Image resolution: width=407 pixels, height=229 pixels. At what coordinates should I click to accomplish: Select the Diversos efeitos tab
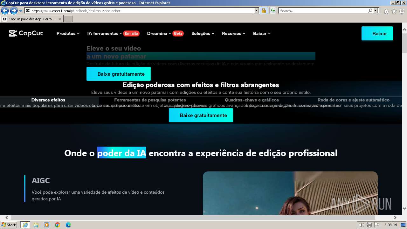[48, 100]
